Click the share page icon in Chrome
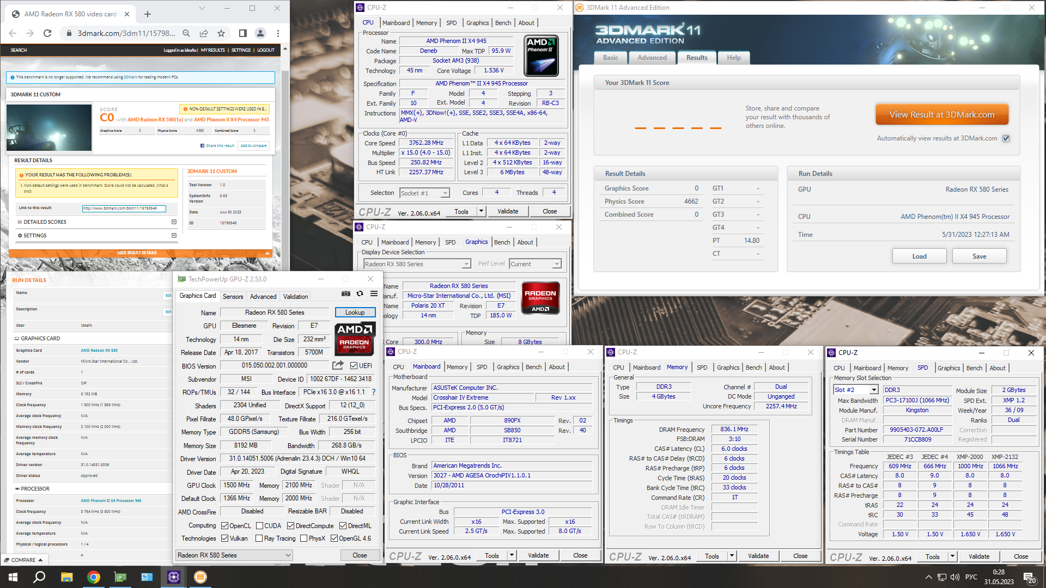Image resolution: width=1046 pixels, height=588 pixels. pos(204,33)
